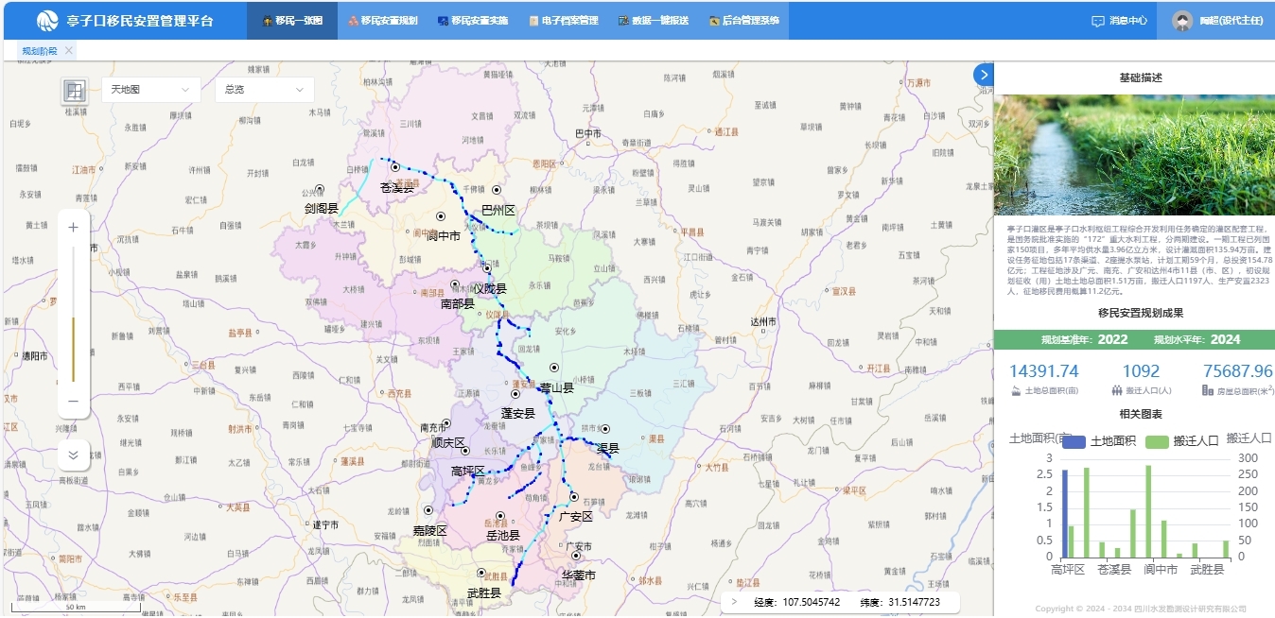Screen dimensions: 1275x618
Task: Click the map zoom level slider track
Action: pos(74,314)
